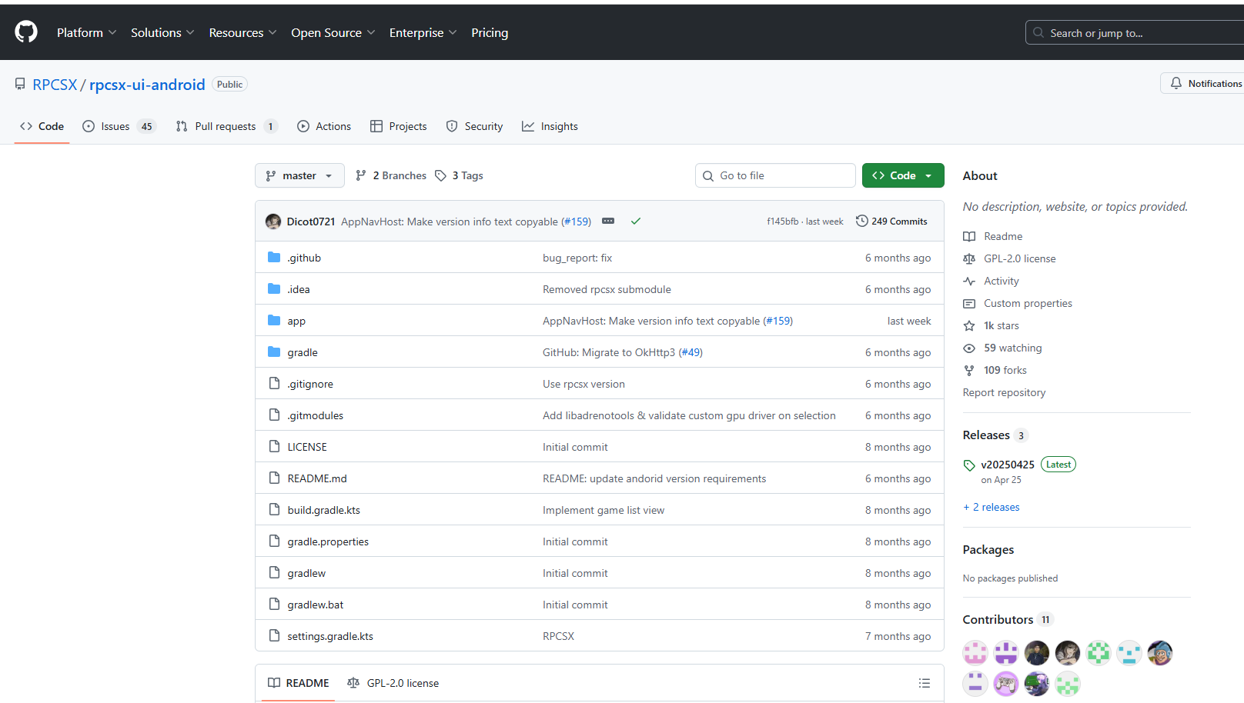Screen dimensions: 1244x703
Task: Click the GitHub logo icon
Action: click(x=26, y=32)
